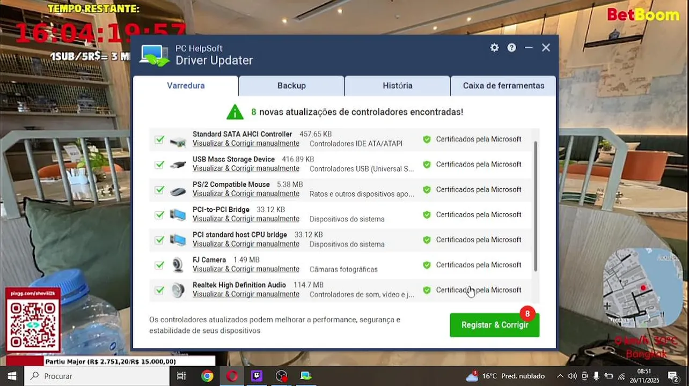Click the 'Câmaras fotográficas' category text

343,269
